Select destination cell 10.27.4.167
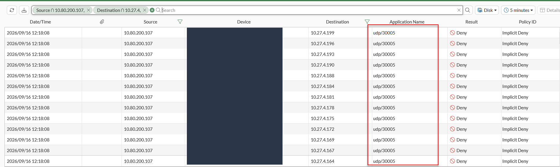 (x=323, y=150)
